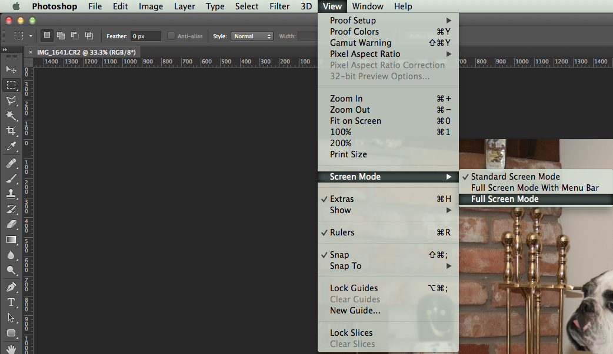Choose Full Screen Mode With Menu Bar
This screenshot has height=354, width=613.
[x=536, y=188]
